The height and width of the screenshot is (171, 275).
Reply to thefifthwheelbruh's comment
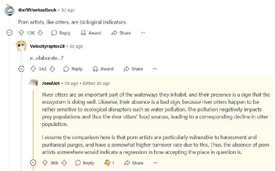[x=61, y=33]
